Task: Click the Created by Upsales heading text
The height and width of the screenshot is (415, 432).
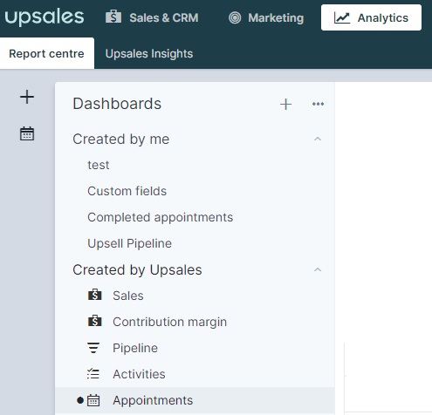Action: coord(137,269)
